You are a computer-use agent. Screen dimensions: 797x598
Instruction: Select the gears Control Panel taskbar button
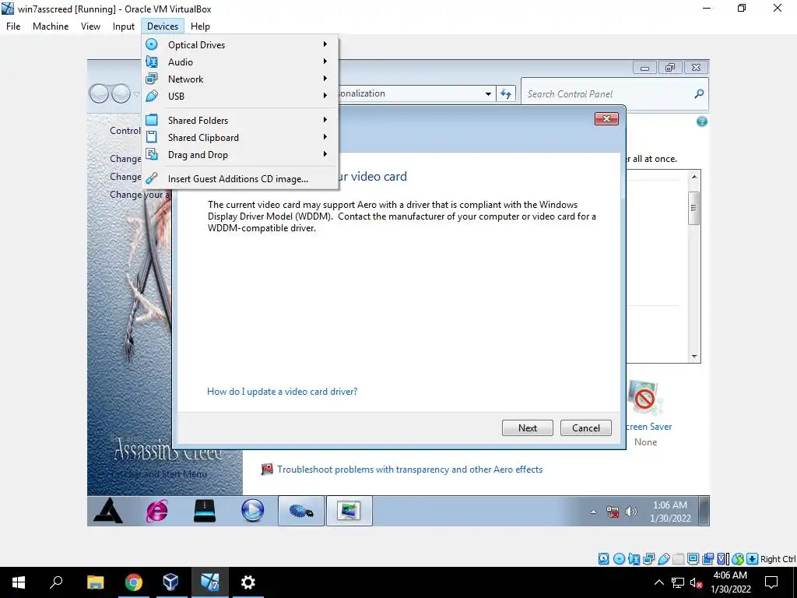pyautogui.click(x=301, y=511)
